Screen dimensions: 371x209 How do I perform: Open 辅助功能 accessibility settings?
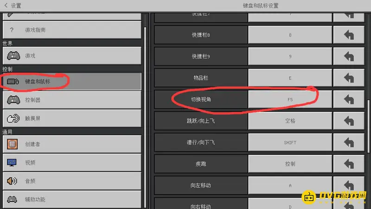pyautogui.click(x=72, y=199)
